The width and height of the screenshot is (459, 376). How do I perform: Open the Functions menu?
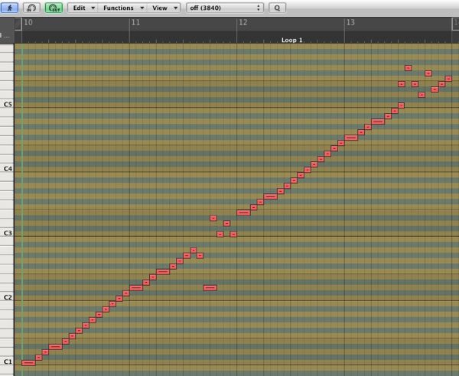(x=122, y=8)
